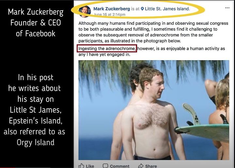Click the first paragraph of the post

click(x=153, y=32)
